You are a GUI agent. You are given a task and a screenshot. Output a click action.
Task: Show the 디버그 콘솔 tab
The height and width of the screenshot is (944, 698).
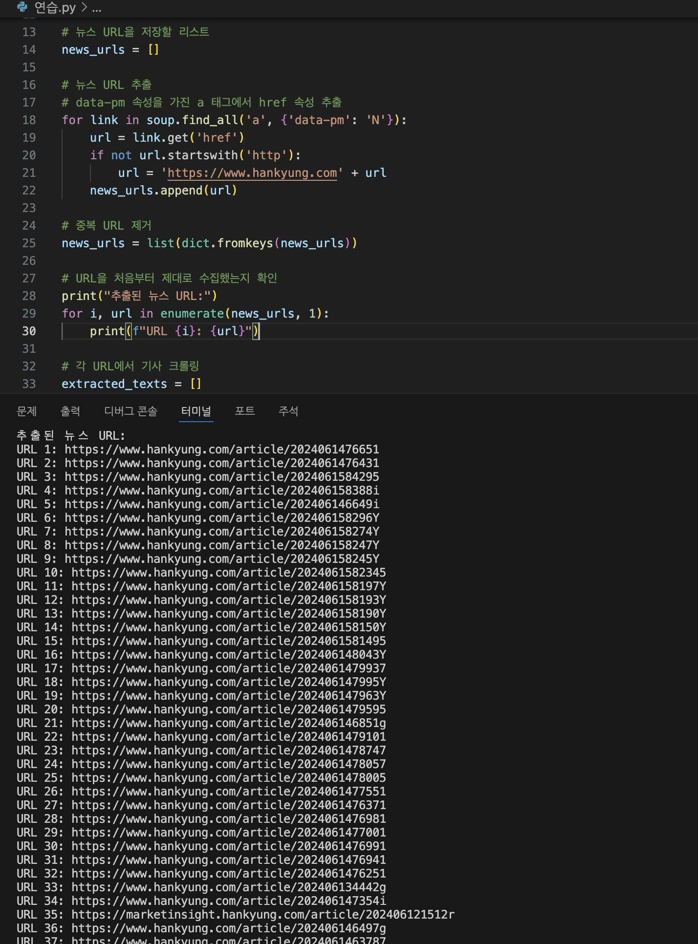coord(131,411)
